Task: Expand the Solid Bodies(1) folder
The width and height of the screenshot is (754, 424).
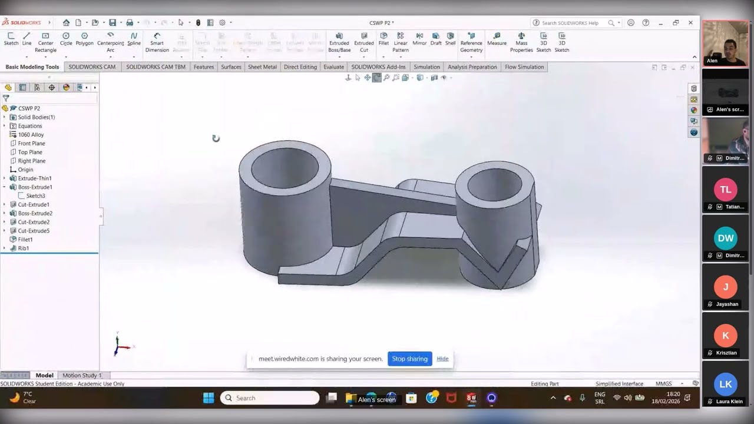Action: pos(4,117)
